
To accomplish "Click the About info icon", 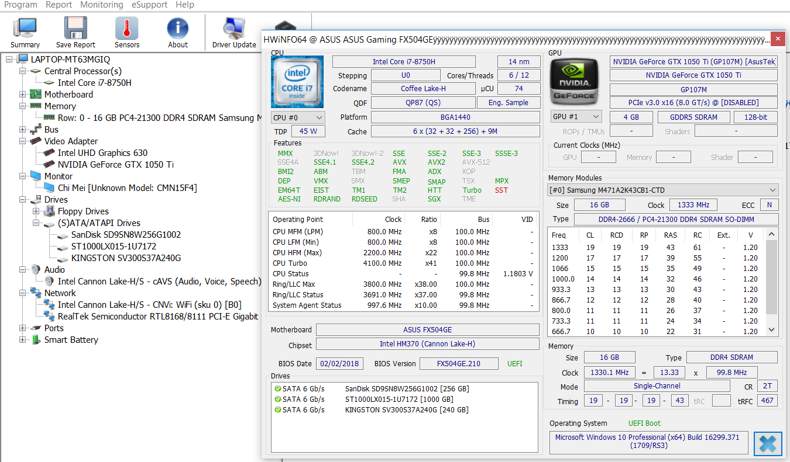I will click(178, 29).
